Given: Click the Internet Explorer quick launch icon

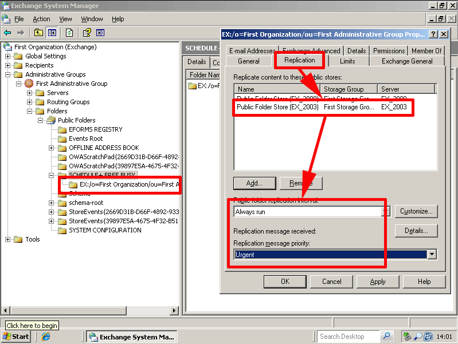Looking at the screenshot, I should (x=46, y=337).
